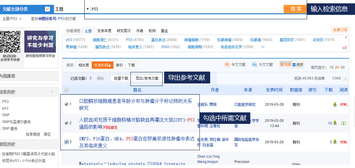Open the 主题 search field dropdown
This screenshot has height=168, width=355.
88,9
